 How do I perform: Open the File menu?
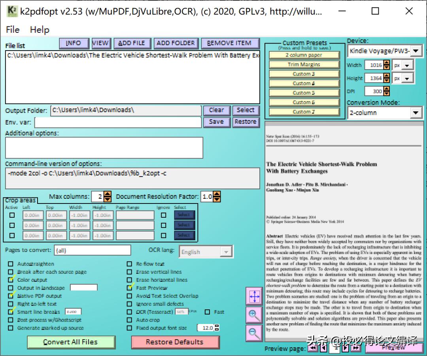pos(13,29)
